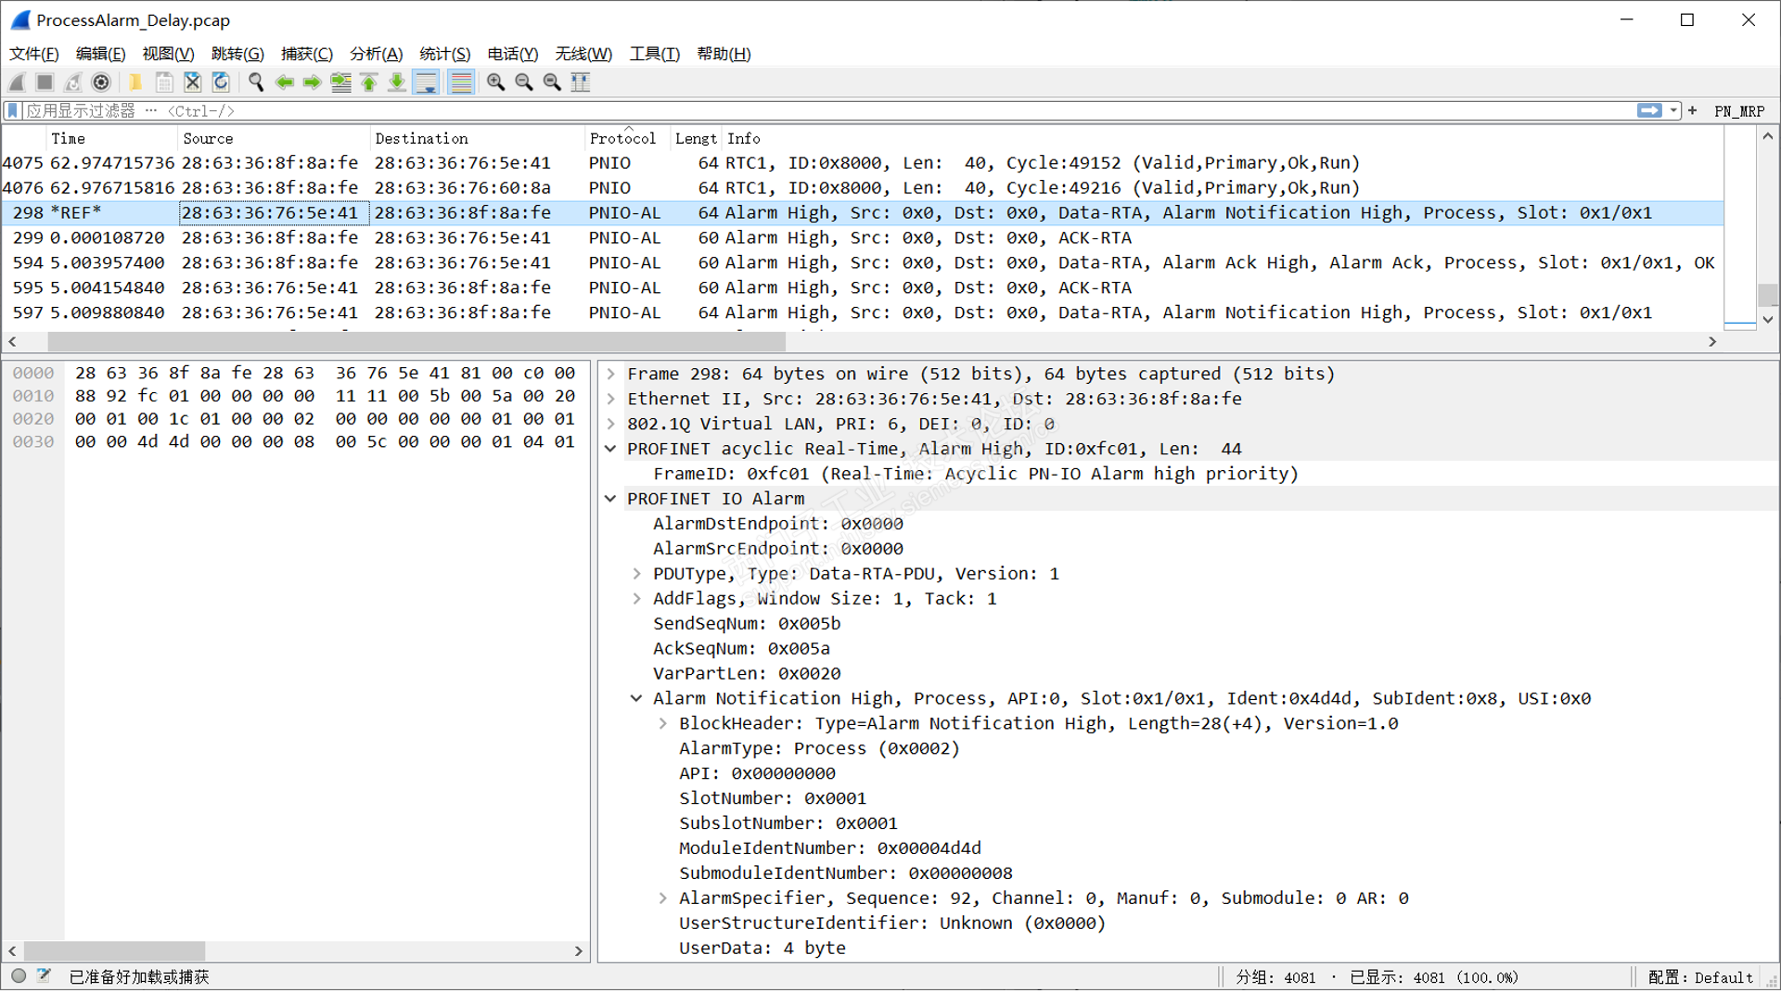Click the open capture file folder icon

[135, 83]
